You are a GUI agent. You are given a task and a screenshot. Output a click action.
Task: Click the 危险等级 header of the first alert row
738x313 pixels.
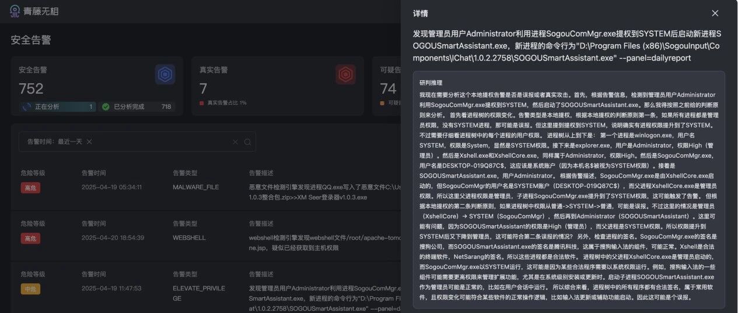click(33, 173)
